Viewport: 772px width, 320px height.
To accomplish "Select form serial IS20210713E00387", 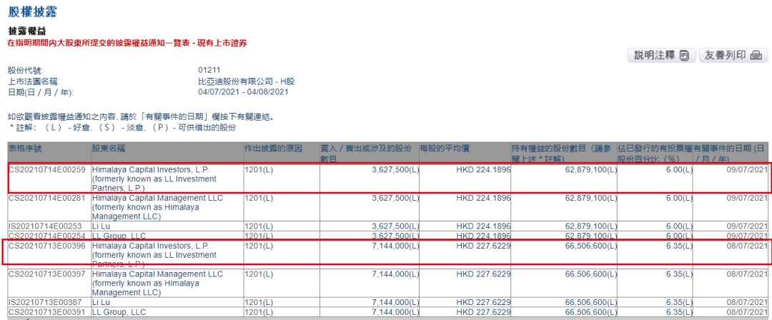I will [46, 302].
